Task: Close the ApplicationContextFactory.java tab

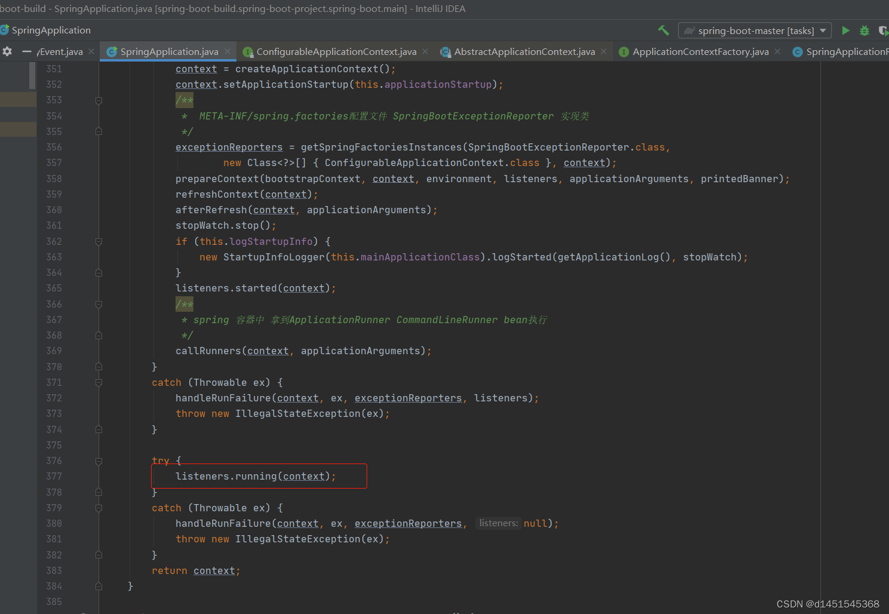Action: point(777,51)
